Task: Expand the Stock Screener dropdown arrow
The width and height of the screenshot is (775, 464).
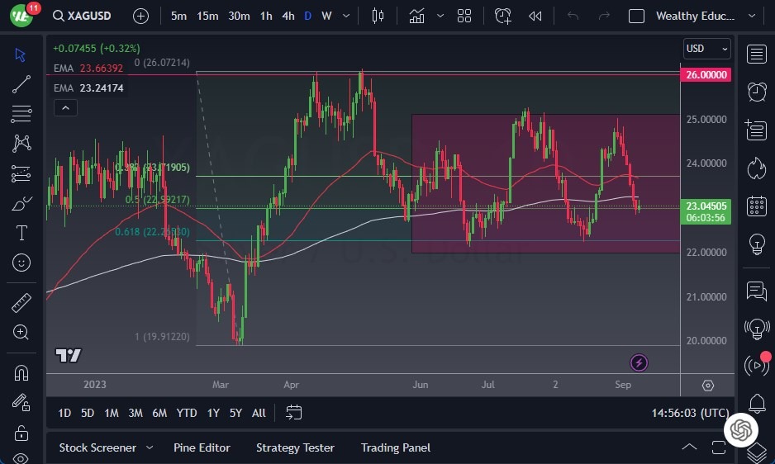Action: coord(150,447)
